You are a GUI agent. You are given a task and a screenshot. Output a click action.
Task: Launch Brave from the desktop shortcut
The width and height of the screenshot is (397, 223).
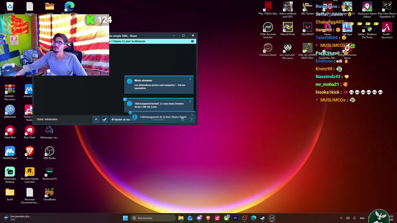29,153
